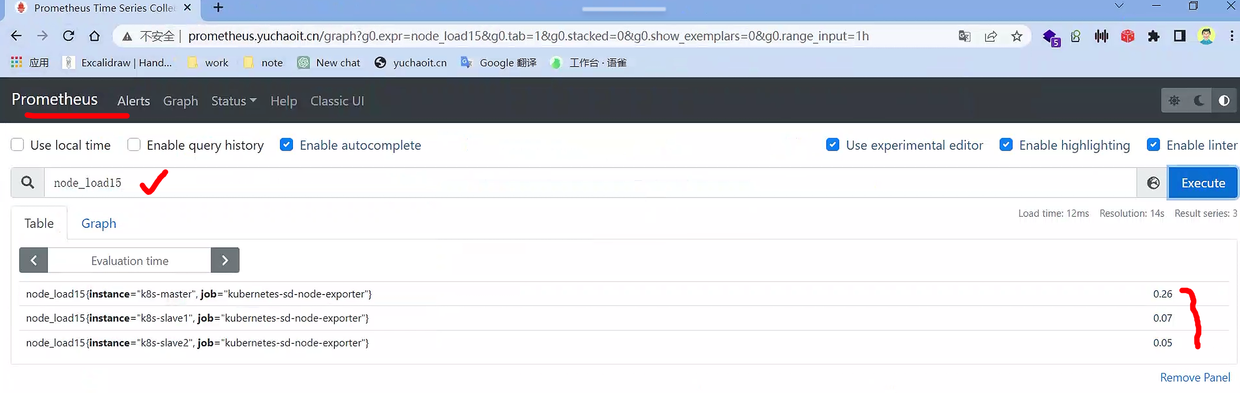This screenshot has height=393, width=1240.
Task: Click the node_load15 expression input field
Action: 578,183
